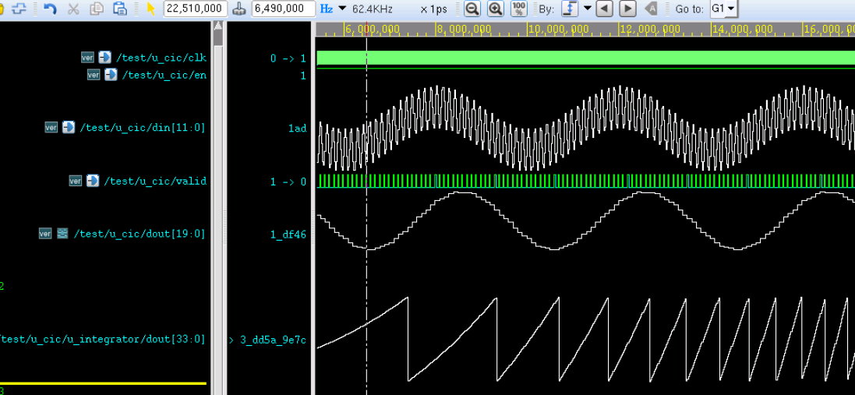Click the Paste clipboard icon
The image size is (855, 395).
(119, 9)
